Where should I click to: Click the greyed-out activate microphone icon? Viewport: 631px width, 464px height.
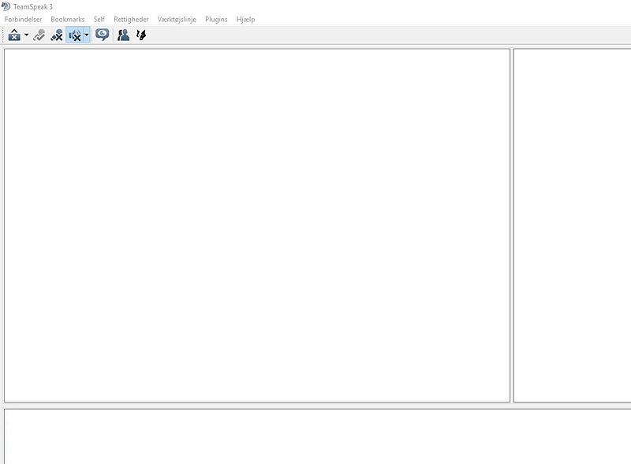pos(39,35)
